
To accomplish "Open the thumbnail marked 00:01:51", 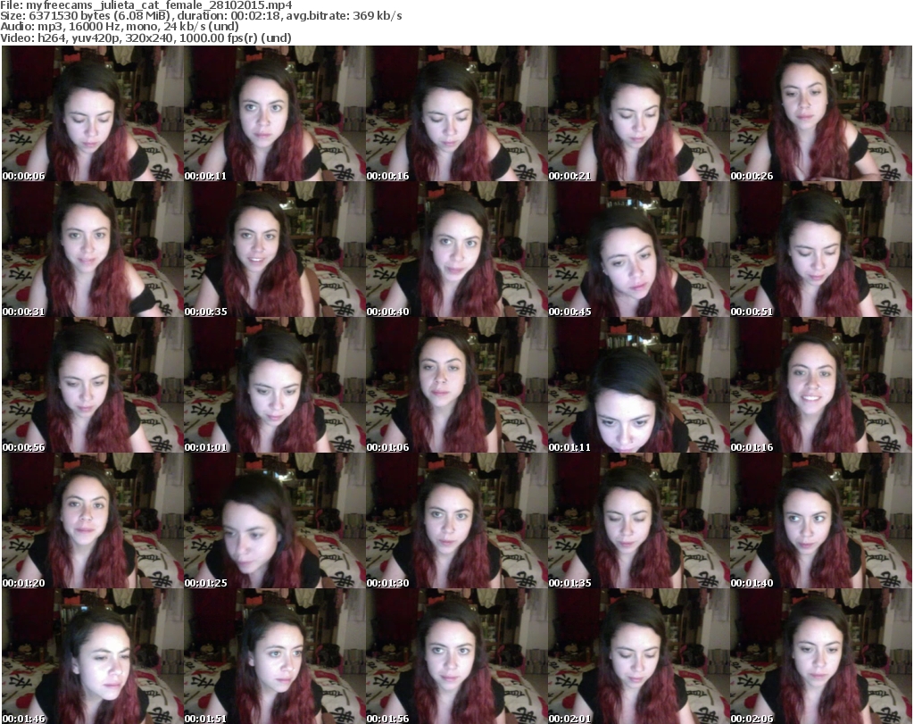I will pyautogui.click(x=275, y=656).
